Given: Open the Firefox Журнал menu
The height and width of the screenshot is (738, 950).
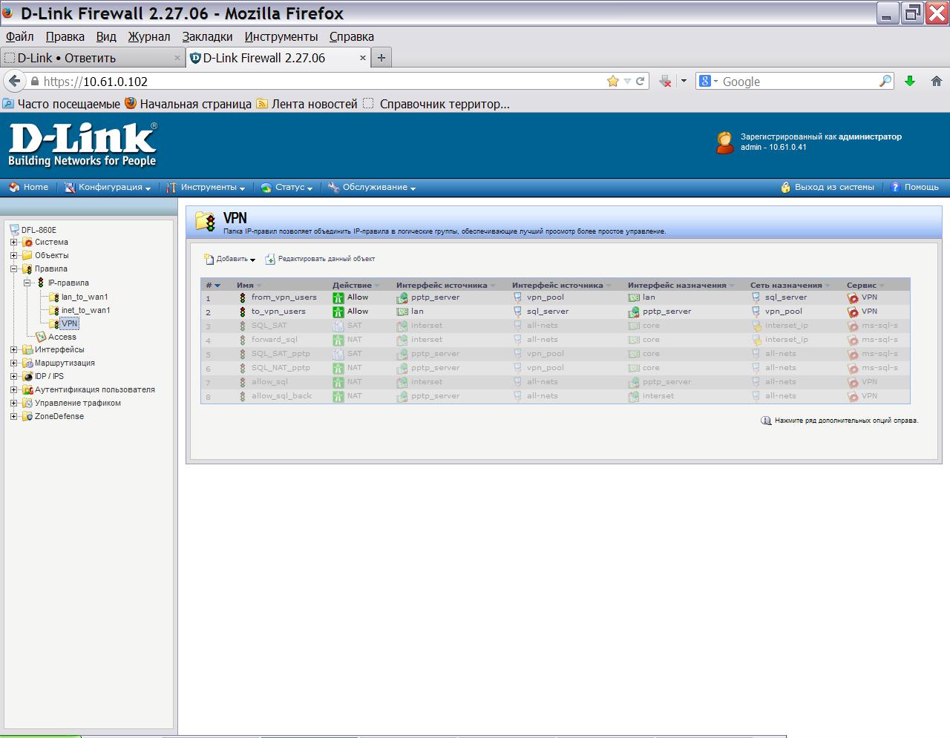Looking at the screenshot, I should [x=149, y=36].
